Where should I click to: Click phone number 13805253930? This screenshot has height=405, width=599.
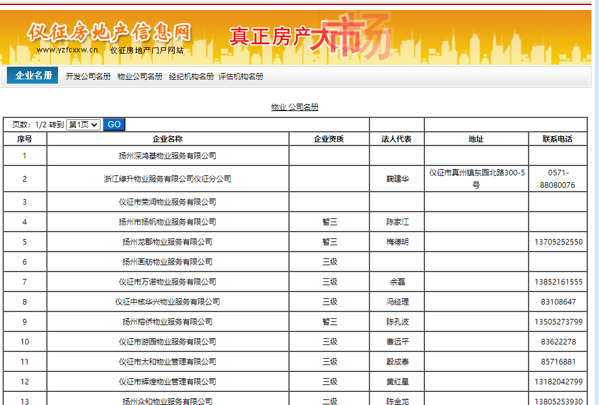[x=558, y=401]
